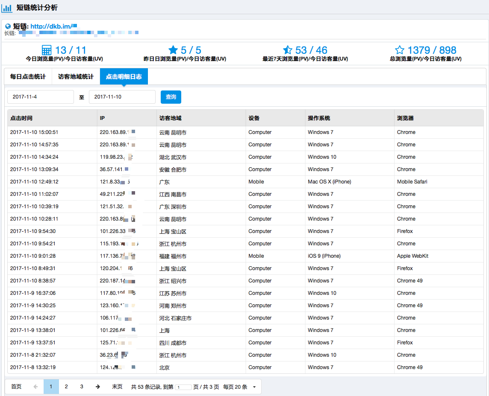Image resolution: width=489 pixels, height=396 pixels.
Task: Jump to the 末页 last page
Action: click(x=117, y=387)
